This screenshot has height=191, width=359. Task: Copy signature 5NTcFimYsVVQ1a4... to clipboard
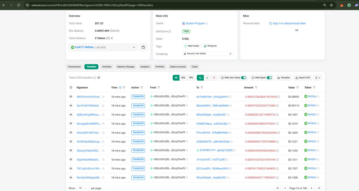point(103,97)
